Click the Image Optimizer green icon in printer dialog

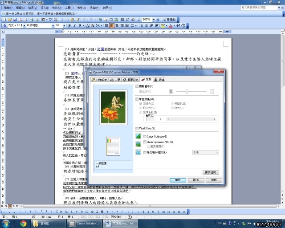[x=138, y=136]
